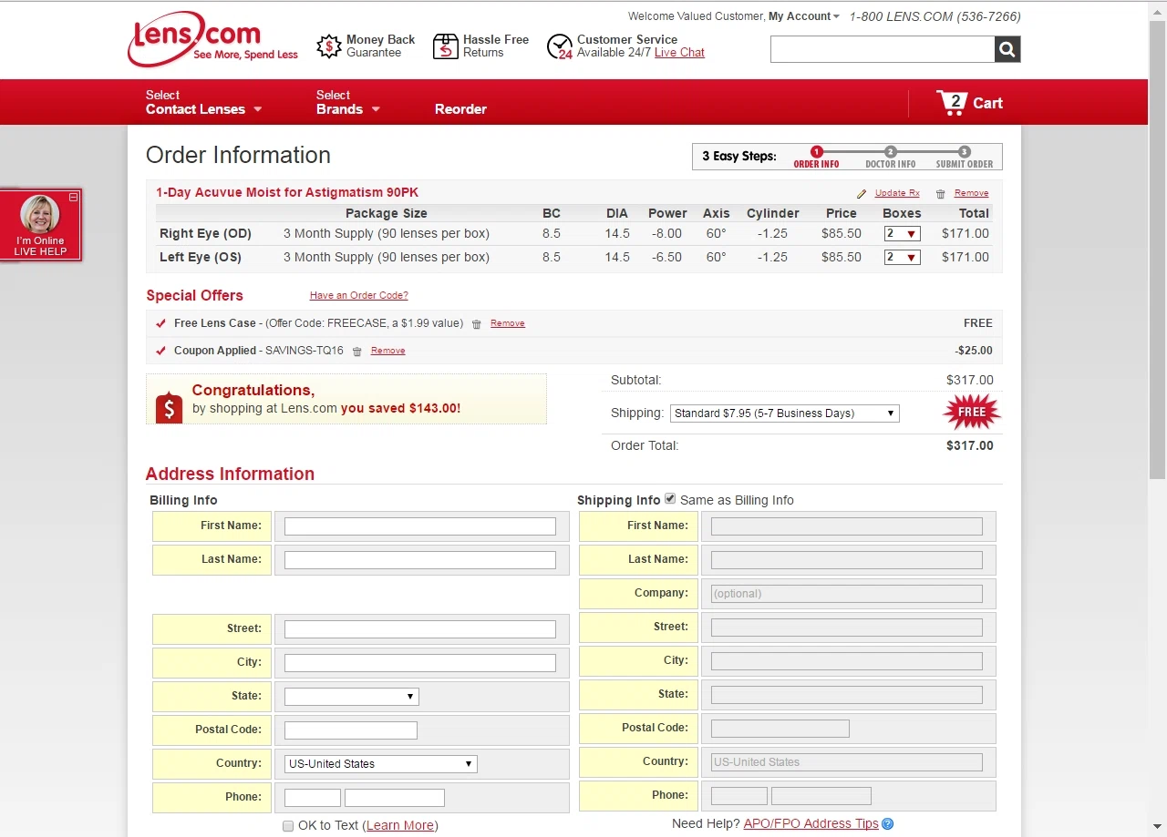Click billing Last Name field
Image resolution: width=1167 pixels, height=837 pixels.
pos(420,560)
